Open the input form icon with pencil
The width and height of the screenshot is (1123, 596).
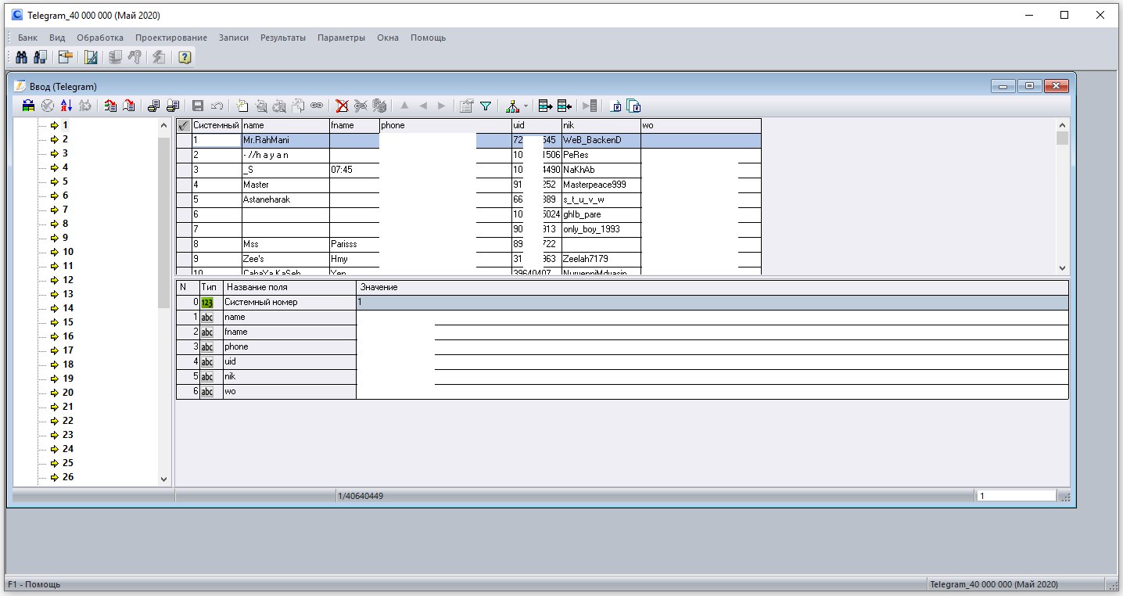65,57
